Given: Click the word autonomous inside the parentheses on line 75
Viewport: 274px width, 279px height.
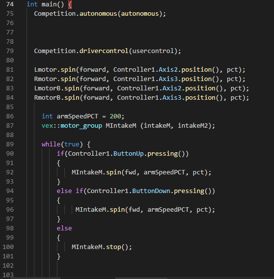Looking at the screenshot, I should (x=140, y=14).
